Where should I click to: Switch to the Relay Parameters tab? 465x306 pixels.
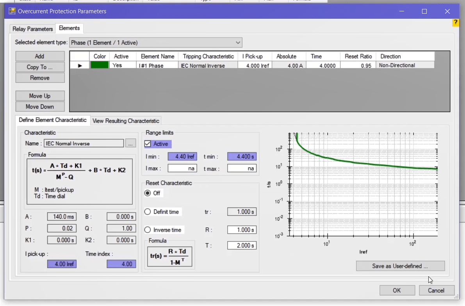pyautogui.click(x=32, y=29)
